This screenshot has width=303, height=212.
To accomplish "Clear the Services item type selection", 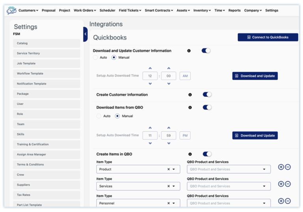I will (x=168, y=186).
